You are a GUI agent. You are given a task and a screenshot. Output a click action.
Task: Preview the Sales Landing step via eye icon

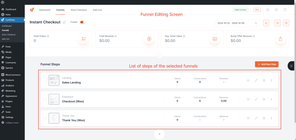(248, 80)
